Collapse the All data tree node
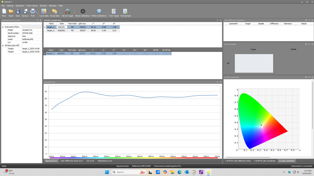 (x=3, y=45)
